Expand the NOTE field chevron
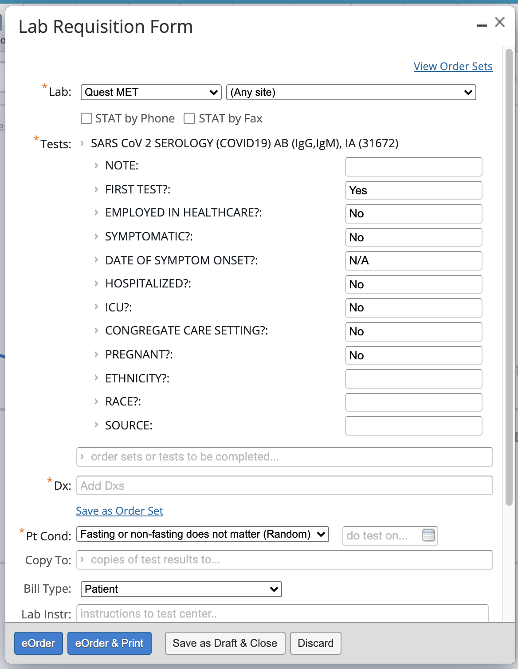 click(96, 165)
